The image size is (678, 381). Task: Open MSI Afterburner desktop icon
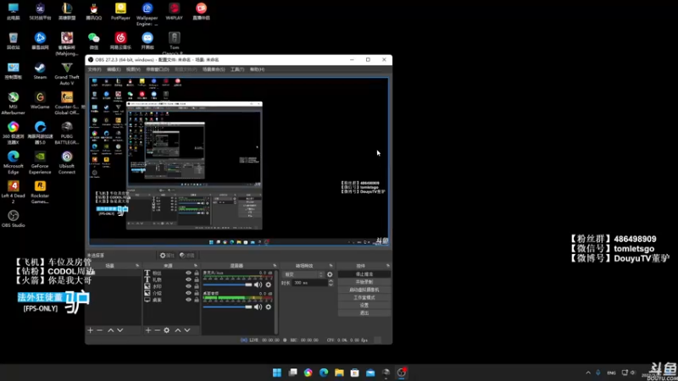(13, 103)
